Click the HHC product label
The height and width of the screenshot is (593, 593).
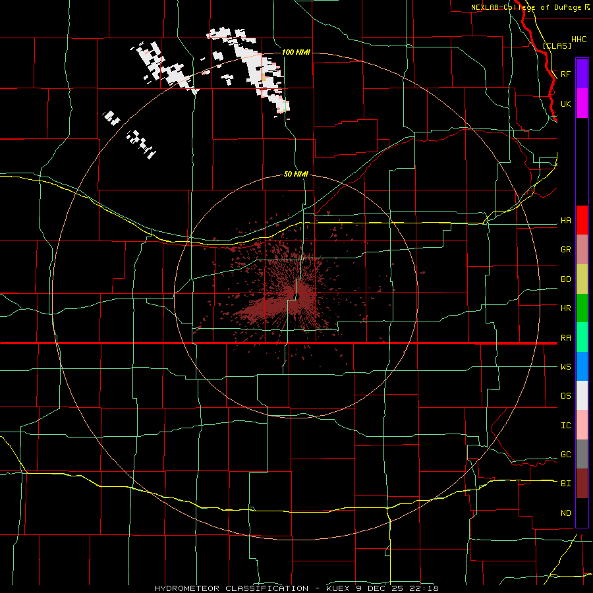pyautogui.click(x=579, y=40)
